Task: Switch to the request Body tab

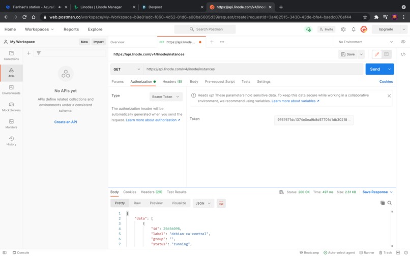Action: pos(194,81)
